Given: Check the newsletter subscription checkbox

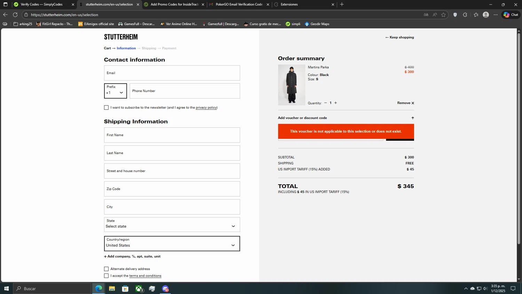Looking at the screenshot, I should tap(106, 108).
